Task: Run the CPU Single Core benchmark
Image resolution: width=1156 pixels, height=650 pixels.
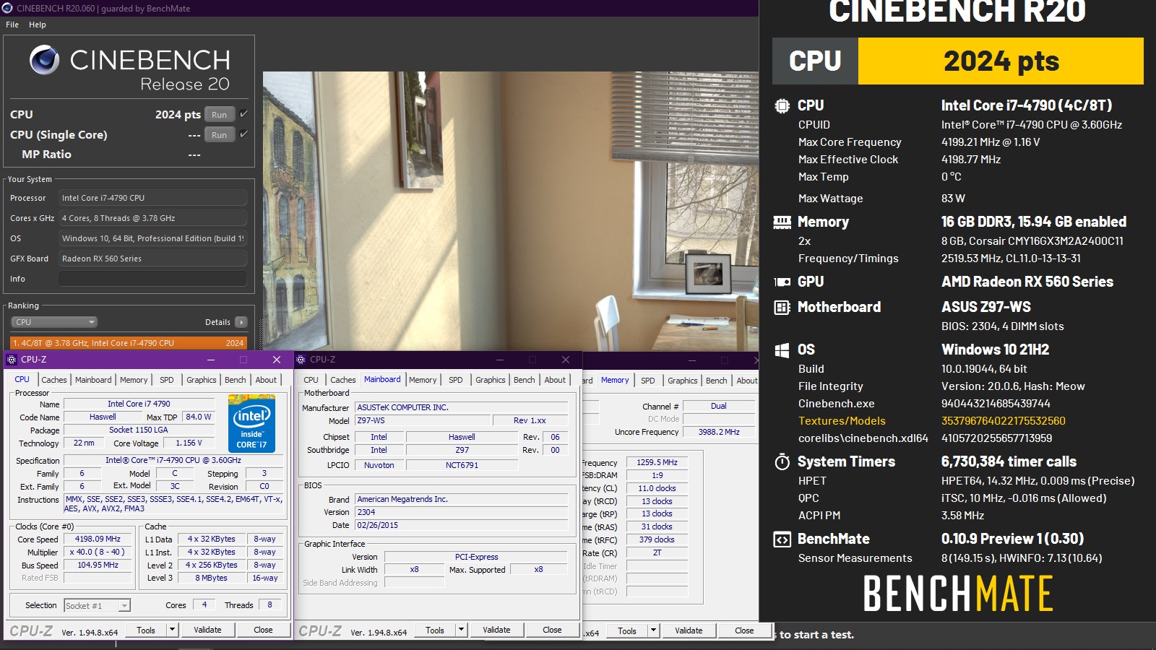Action: point(220,134)
